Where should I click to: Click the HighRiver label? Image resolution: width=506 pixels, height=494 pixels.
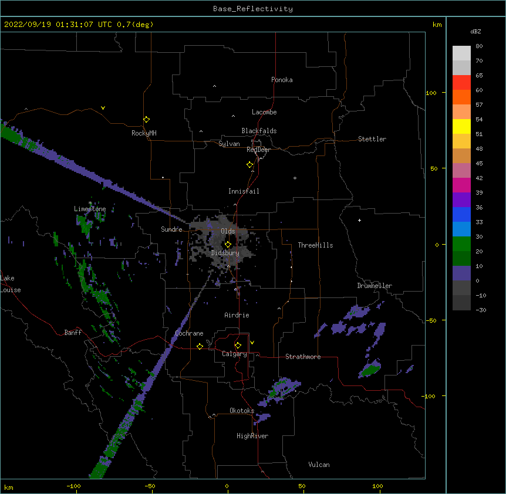tap(252, 436)
